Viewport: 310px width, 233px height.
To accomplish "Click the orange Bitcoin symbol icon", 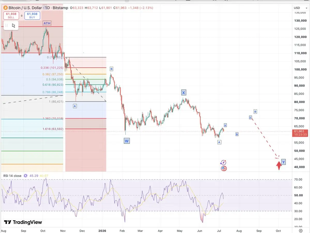I will click(5, 8).
